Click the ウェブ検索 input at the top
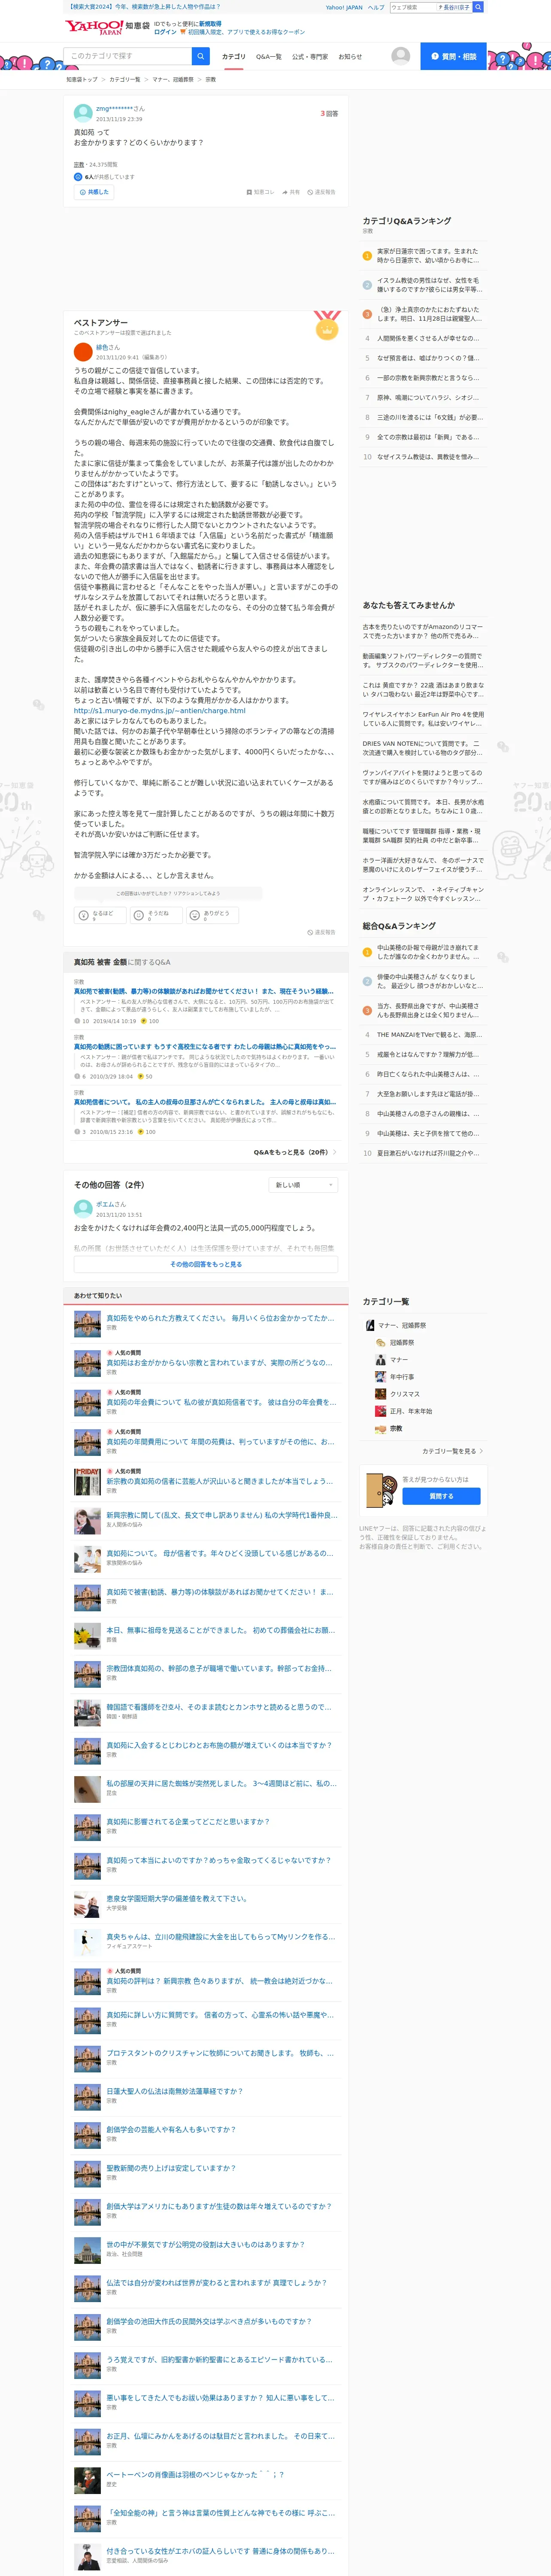 pos(413,7)
